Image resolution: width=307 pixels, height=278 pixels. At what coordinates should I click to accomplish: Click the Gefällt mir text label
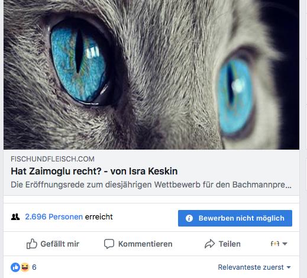60,244
